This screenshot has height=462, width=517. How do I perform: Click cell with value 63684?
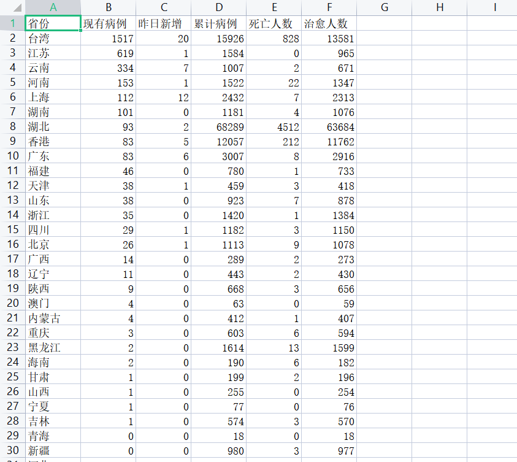[x=329, y=126]
